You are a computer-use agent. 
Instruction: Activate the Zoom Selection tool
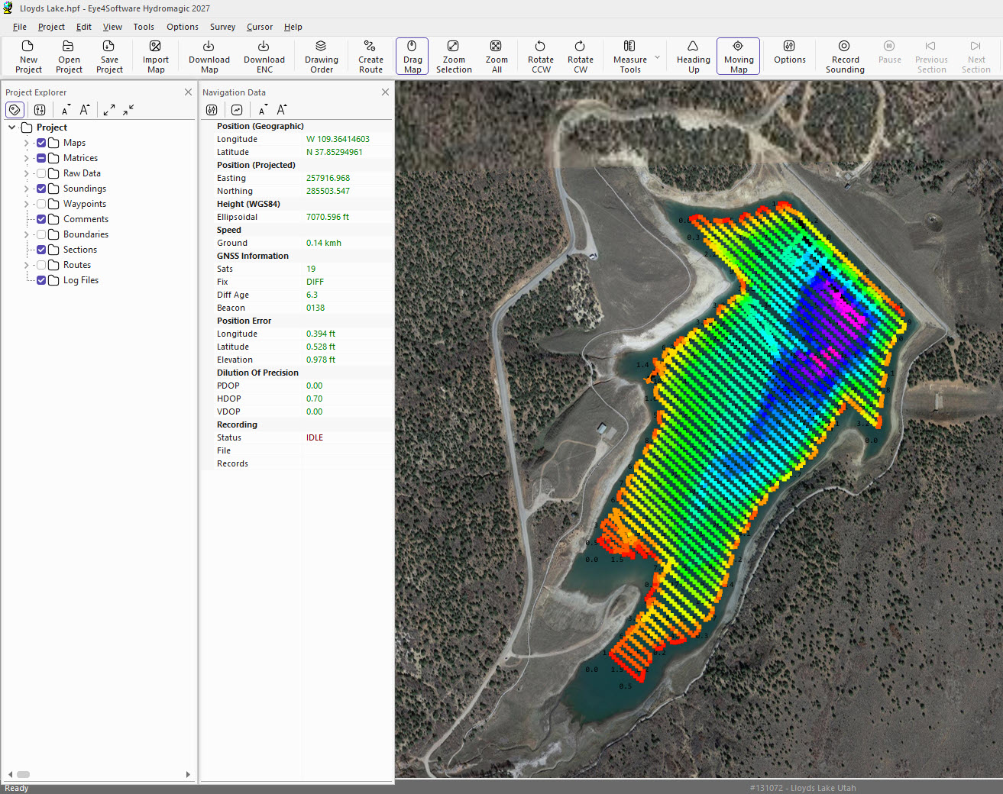(x=454, y=56)
